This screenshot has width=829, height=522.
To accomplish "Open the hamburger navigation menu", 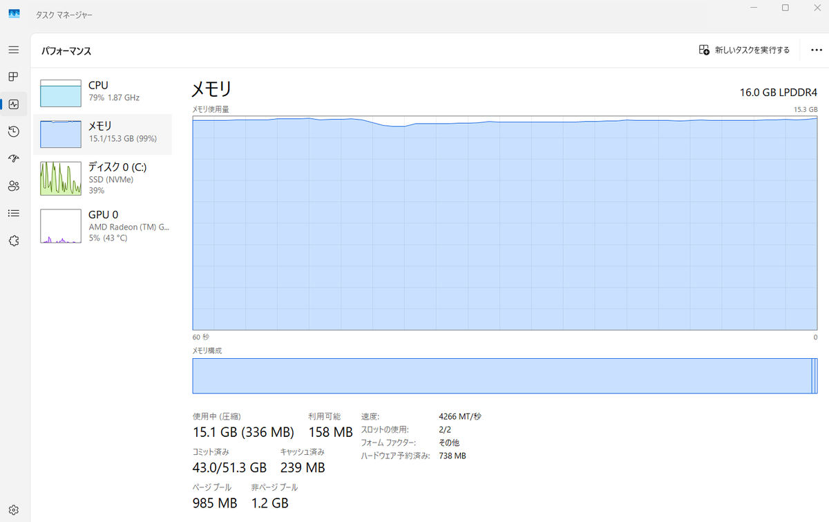I will coord(13,50).
